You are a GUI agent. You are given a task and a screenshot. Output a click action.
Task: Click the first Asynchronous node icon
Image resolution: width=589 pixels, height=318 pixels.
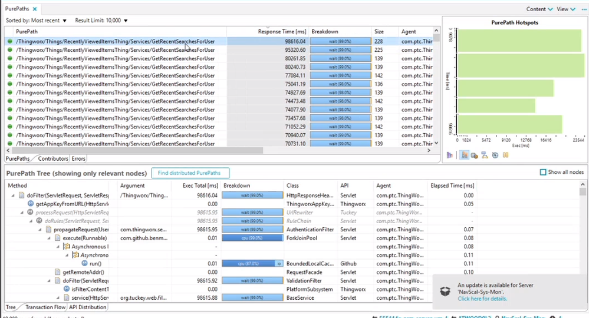[67, 246]
